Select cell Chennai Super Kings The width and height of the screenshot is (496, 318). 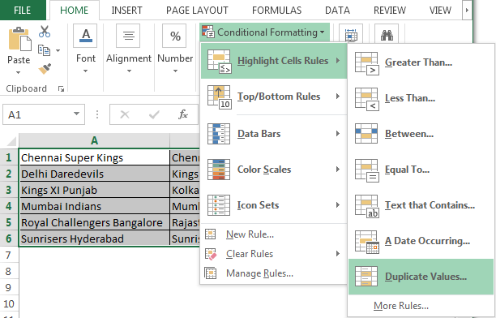[x=94, y=157]
